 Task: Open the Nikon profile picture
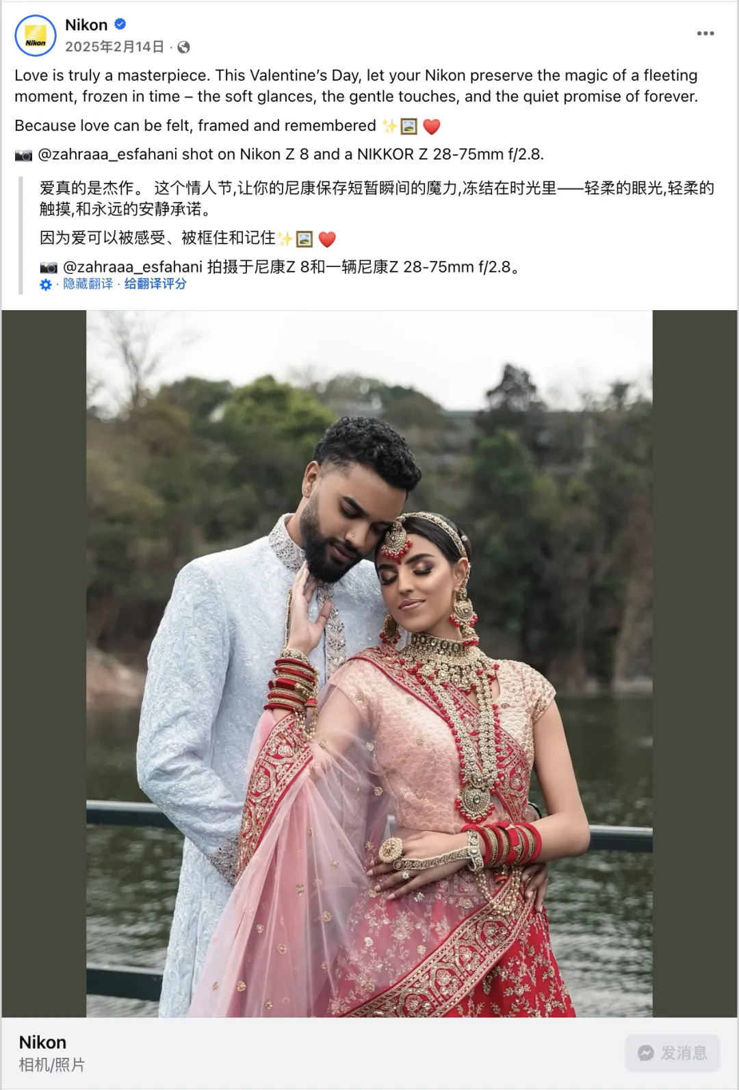36,36
